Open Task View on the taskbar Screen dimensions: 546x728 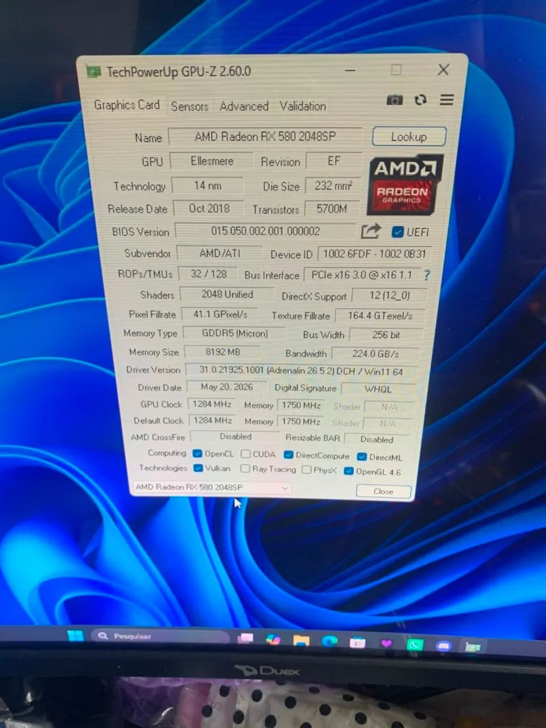pyautogui.click(x=245, y=638)
